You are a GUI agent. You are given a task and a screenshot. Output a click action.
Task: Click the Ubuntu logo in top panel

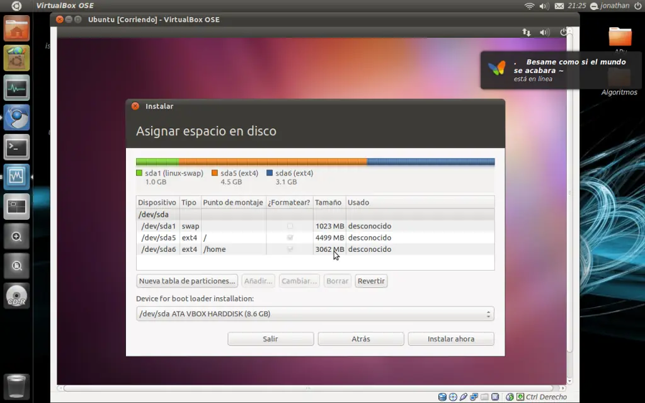coord(16,6)
